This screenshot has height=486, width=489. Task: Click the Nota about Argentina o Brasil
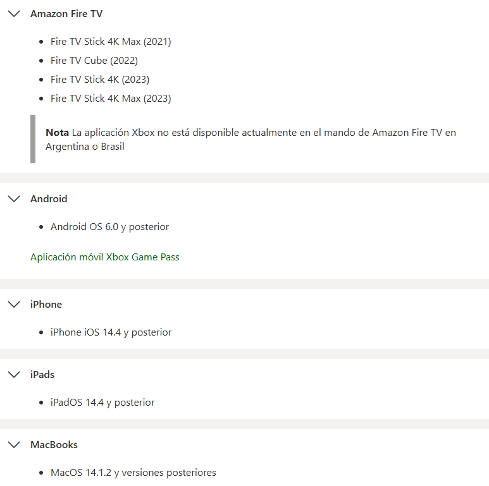pyautogui.click(x=251, y=139)
